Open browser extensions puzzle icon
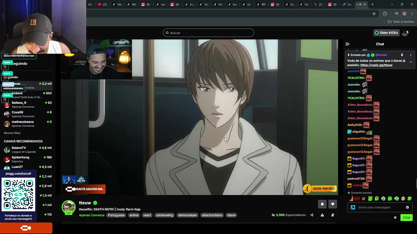This screenshot has height=234, width=417. 385,14
